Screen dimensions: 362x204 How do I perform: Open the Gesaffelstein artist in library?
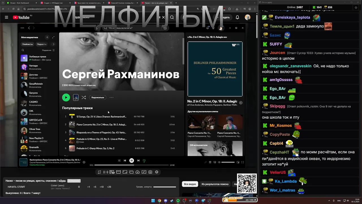pos(38,85)
